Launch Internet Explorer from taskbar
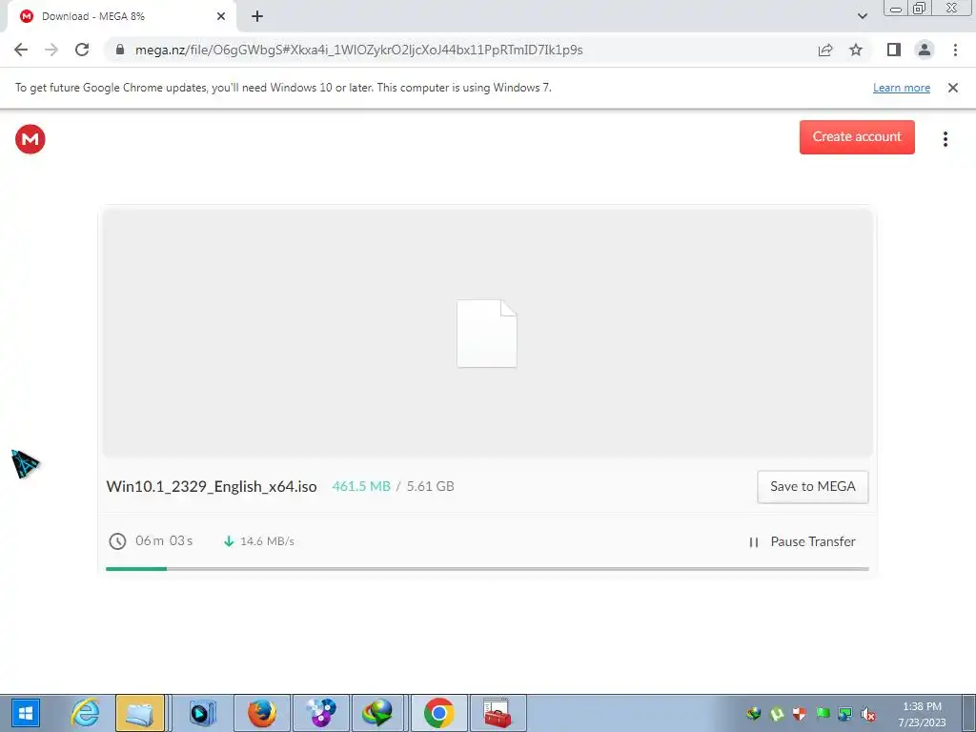 click(x=85, y=713)
